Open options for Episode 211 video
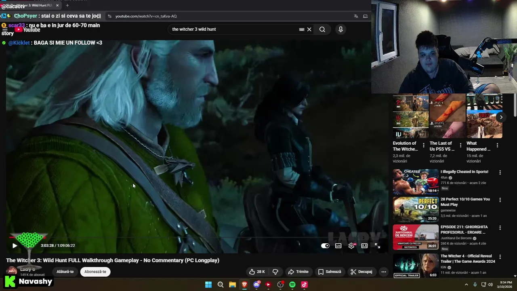 pyautogui.click(x=500, y=228)
